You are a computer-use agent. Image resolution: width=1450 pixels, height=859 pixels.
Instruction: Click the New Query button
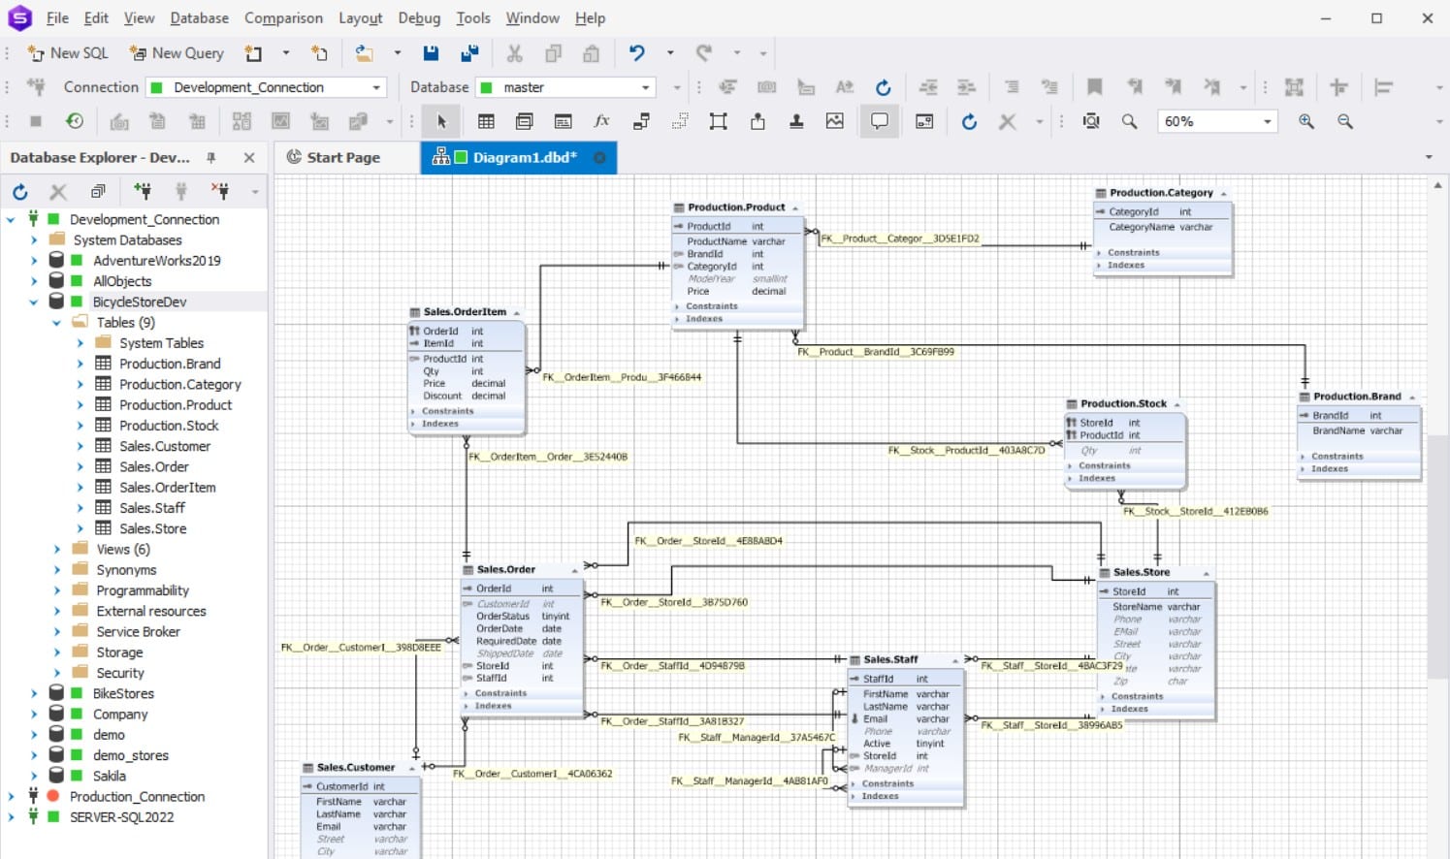point(177,53)
